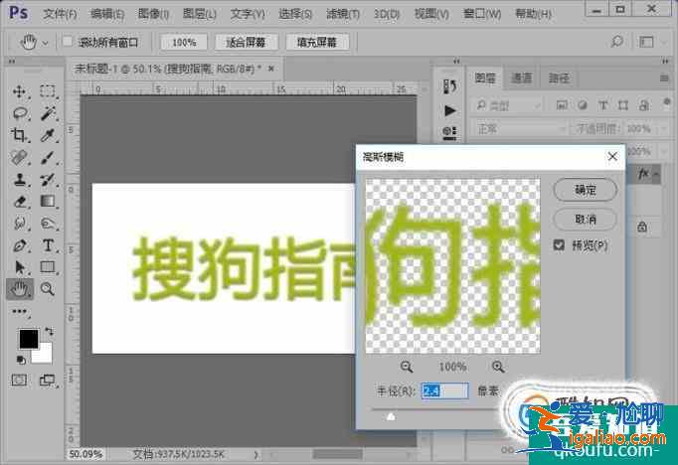Open the Layers panel options menu
This screenshot has height=465, width=678.
665,78
